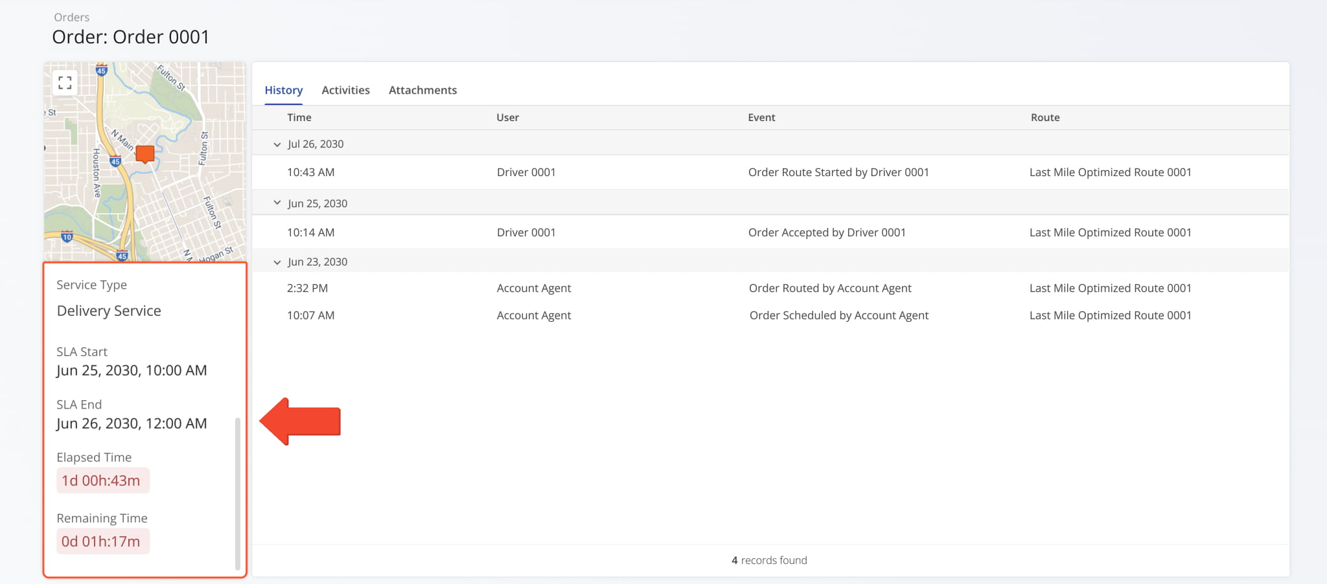Click the User column header
The height and width of the screenshot is (584, 1327).
click(x=507, y=117)
